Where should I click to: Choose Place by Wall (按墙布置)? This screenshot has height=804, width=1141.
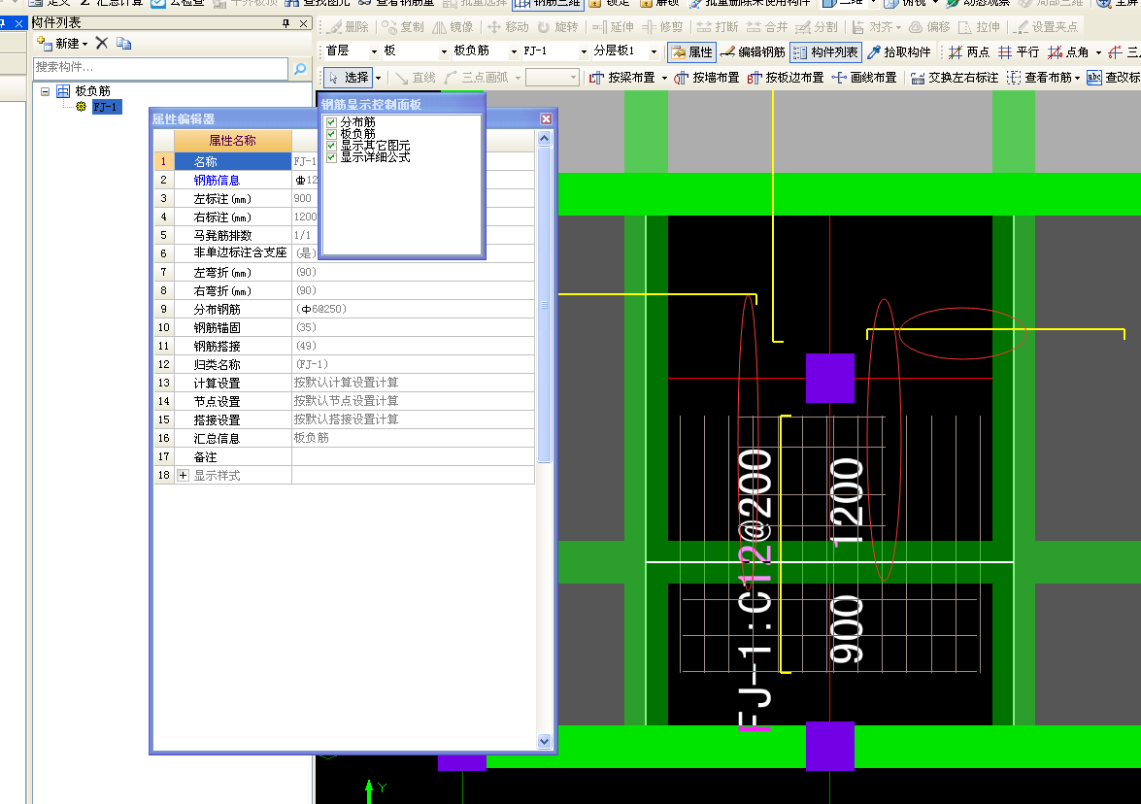tap(706, 77)
